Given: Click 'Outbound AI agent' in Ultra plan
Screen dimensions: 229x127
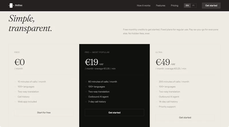Looking at the screenshot, I should pyautogui.click(x=169, y=97).
